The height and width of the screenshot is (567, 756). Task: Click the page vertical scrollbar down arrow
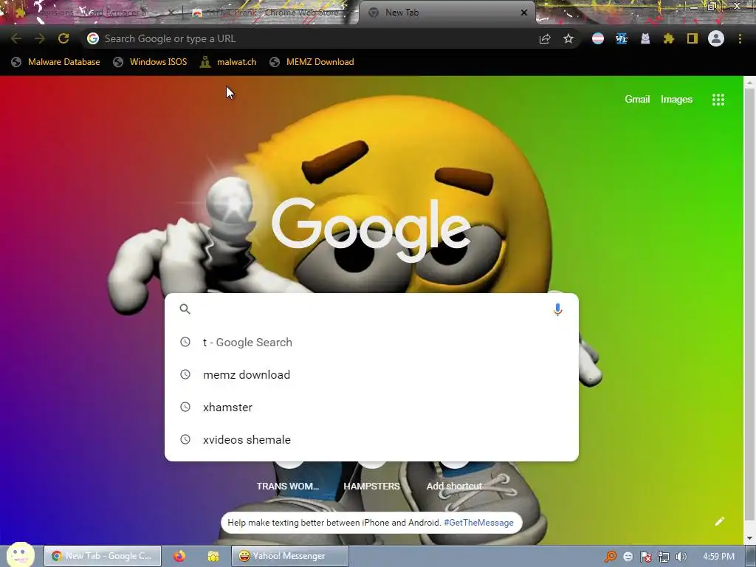[749, 538]
